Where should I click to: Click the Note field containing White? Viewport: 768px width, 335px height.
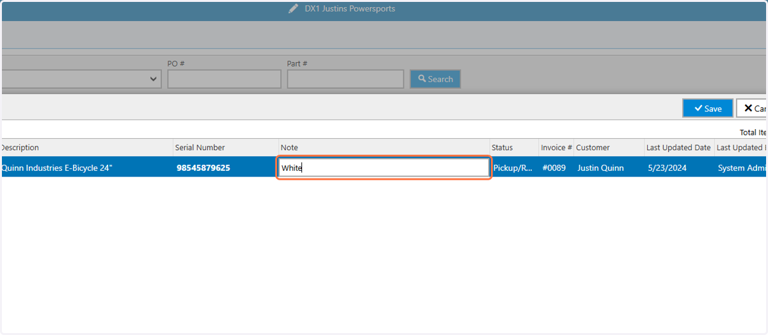tap(384, 167)
